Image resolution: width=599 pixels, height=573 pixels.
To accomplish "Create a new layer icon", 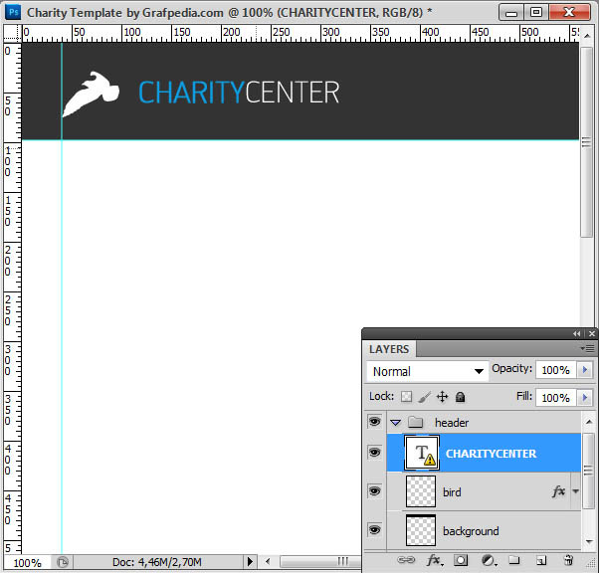I will pos(541,560).
